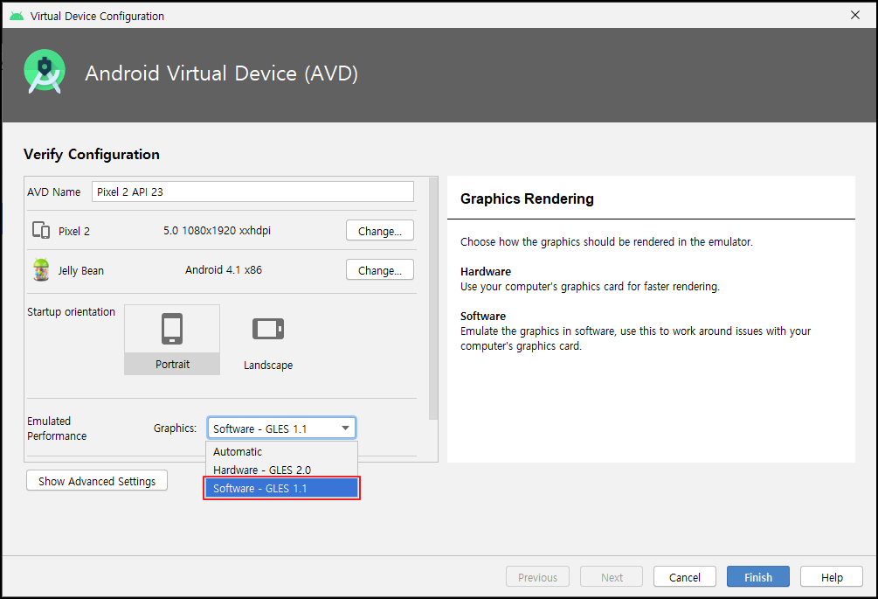Image resolution: width=878 pixels, height=599 pixels.
Task: Click the 'Android 4.1 x86' text
Action: pyautogui.click(x=224, y=269)
